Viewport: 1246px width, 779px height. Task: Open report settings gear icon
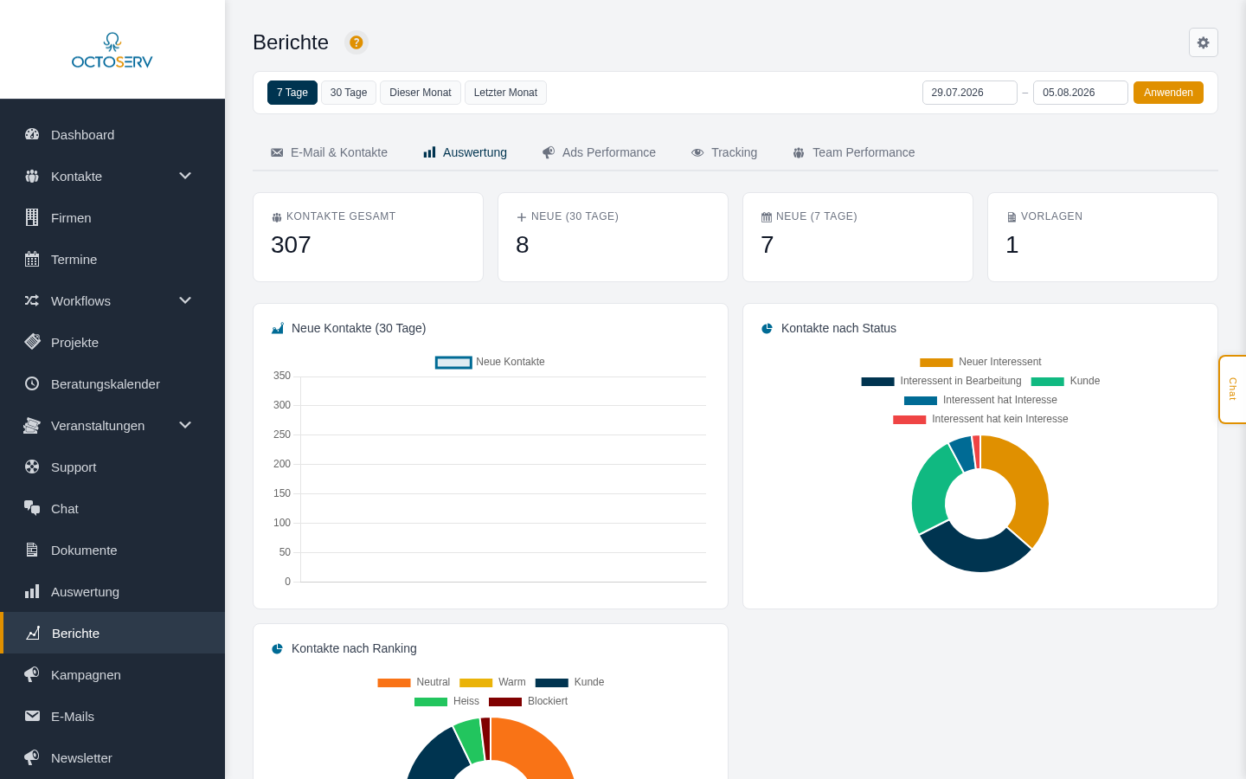(x=1204, y=42)
